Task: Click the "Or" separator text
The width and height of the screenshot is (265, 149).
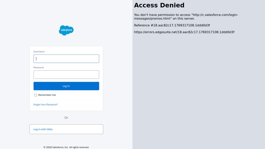Action: (66, 118)
